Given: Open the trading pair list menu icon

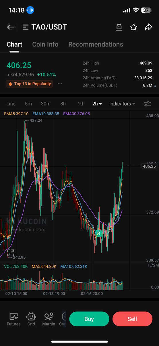Looking at the screenshot, I should pos(26,27).
